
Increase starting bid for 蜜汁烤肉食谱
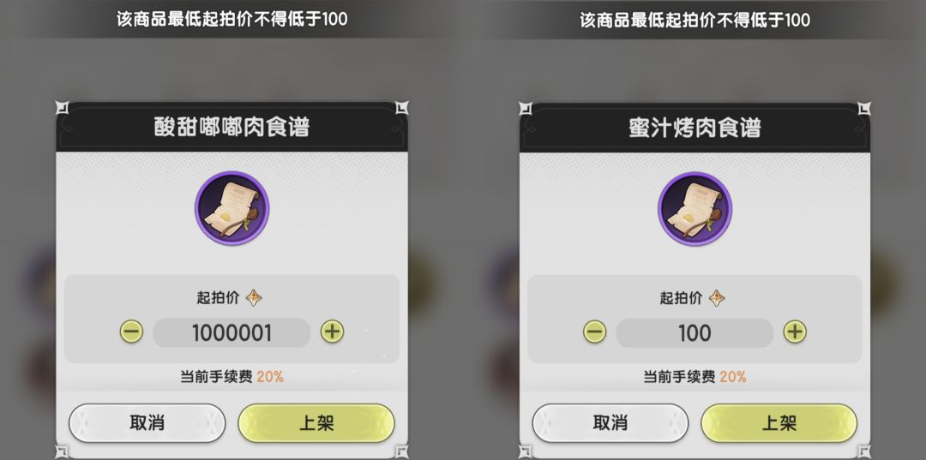click(795, 332)
